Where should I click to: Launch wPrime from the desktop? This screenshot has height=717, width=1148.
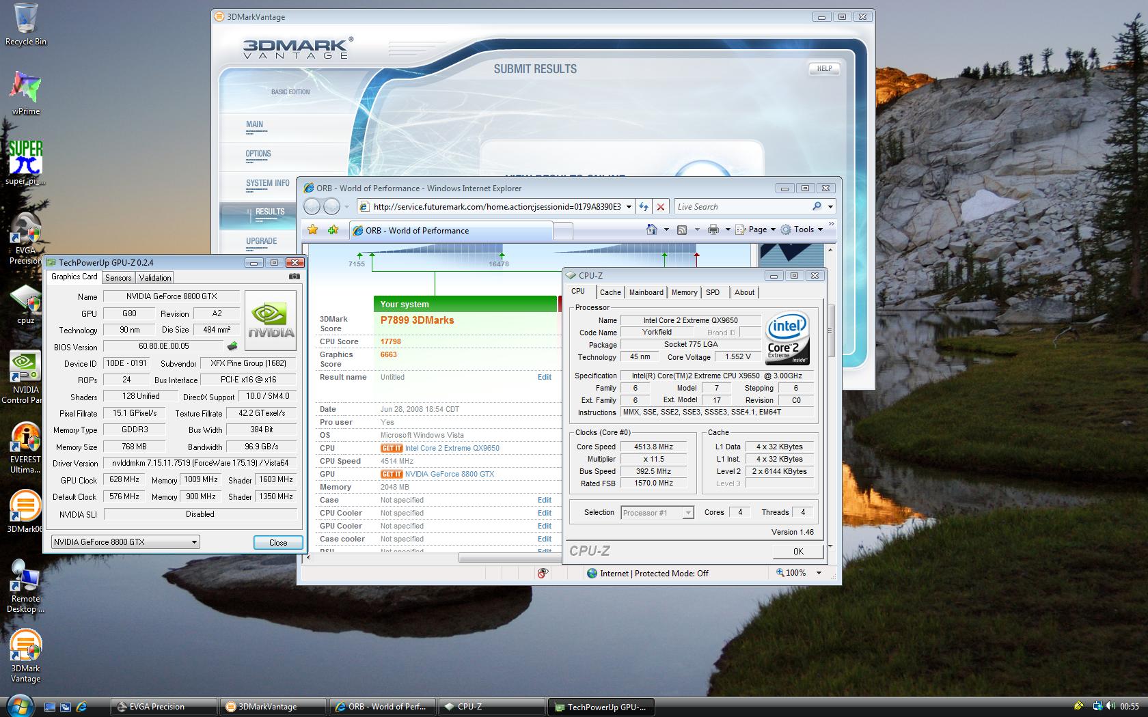click(26, 93)
